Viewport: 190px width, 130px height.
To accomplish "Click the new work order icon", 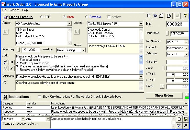I will pyautogui.click(x=149, y=16).
